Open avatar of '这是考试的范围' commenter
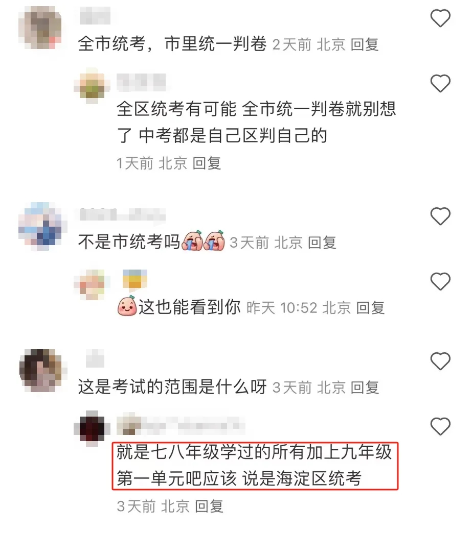472x533 pixels. [x=42, y=371]
